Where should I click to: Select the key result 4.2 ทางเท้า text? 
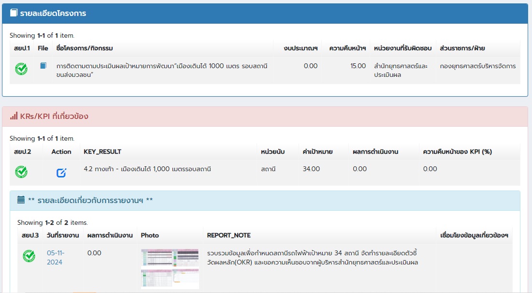click(147, 169)
